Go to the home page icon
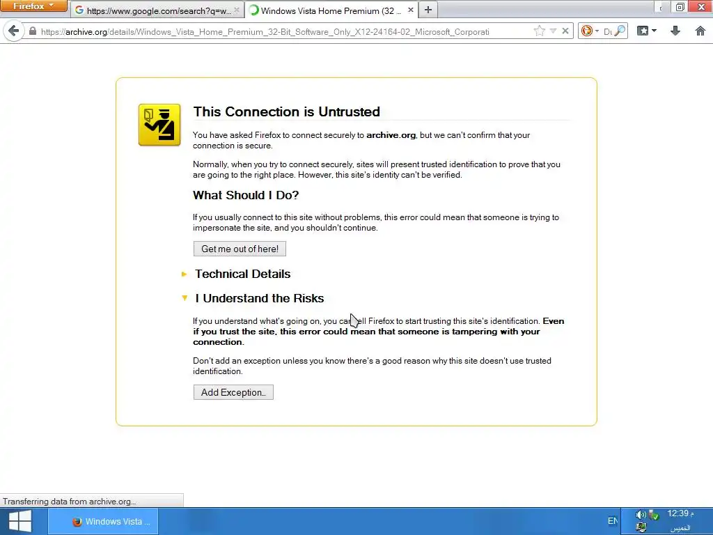 click(700, 31)
